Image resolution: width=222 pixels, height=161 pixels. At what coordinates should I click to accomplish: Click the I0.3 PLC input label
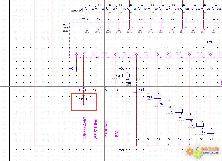(119, 32)
